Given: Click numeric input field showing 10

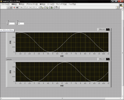Looking at the screenshot, I should pyautogui.click(x=21, y=23).
